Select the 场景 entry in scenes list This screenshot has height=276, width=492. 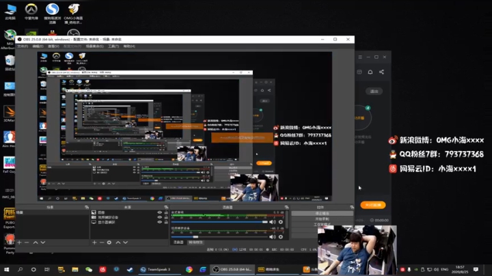52,212
